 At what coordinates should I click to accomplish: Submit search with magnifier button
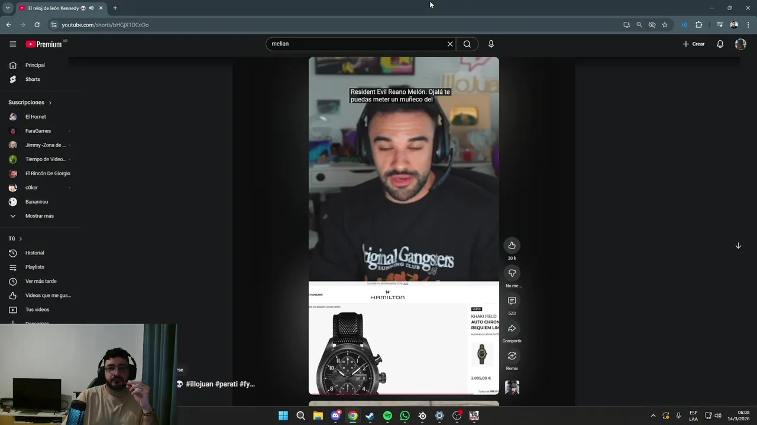(x=467, y=44)
